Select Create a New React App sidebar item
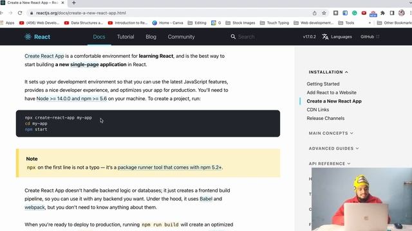The height and width of the screenshot is (231, 412). coord(334,101)
